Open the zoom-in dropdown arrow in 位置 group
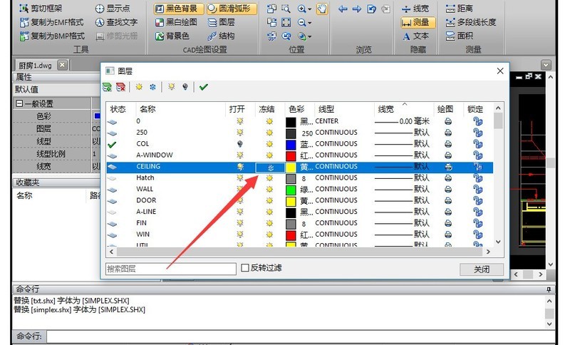Image resolution: width=570 pixels, height=345 pixels. tap(310, 9)
